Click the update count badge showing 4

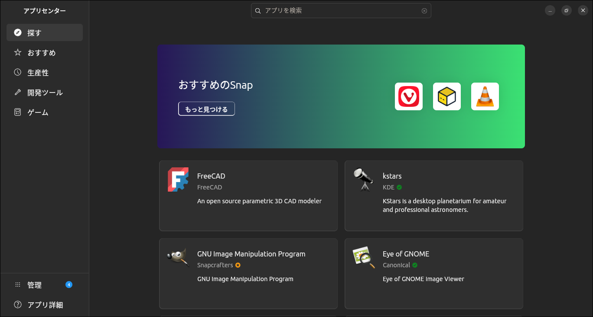pos(69,285)
